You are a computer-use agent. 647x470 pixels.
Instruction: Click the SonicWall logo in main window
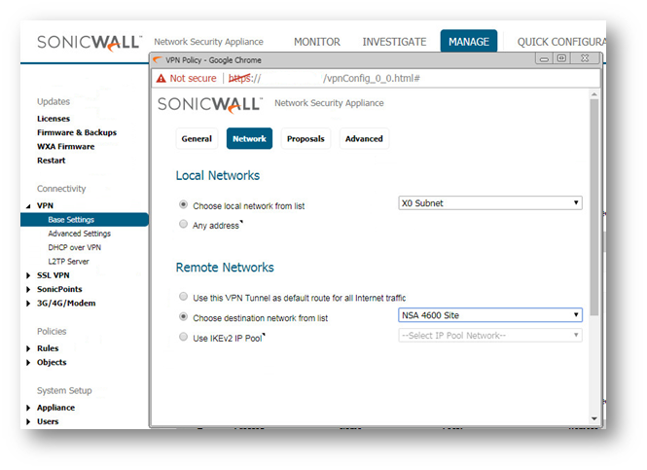click(90, 43)
